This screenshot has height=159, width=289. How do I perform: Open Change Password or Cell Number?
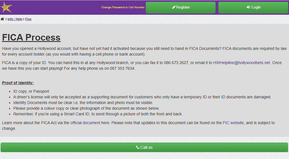[x=123, y=7]
